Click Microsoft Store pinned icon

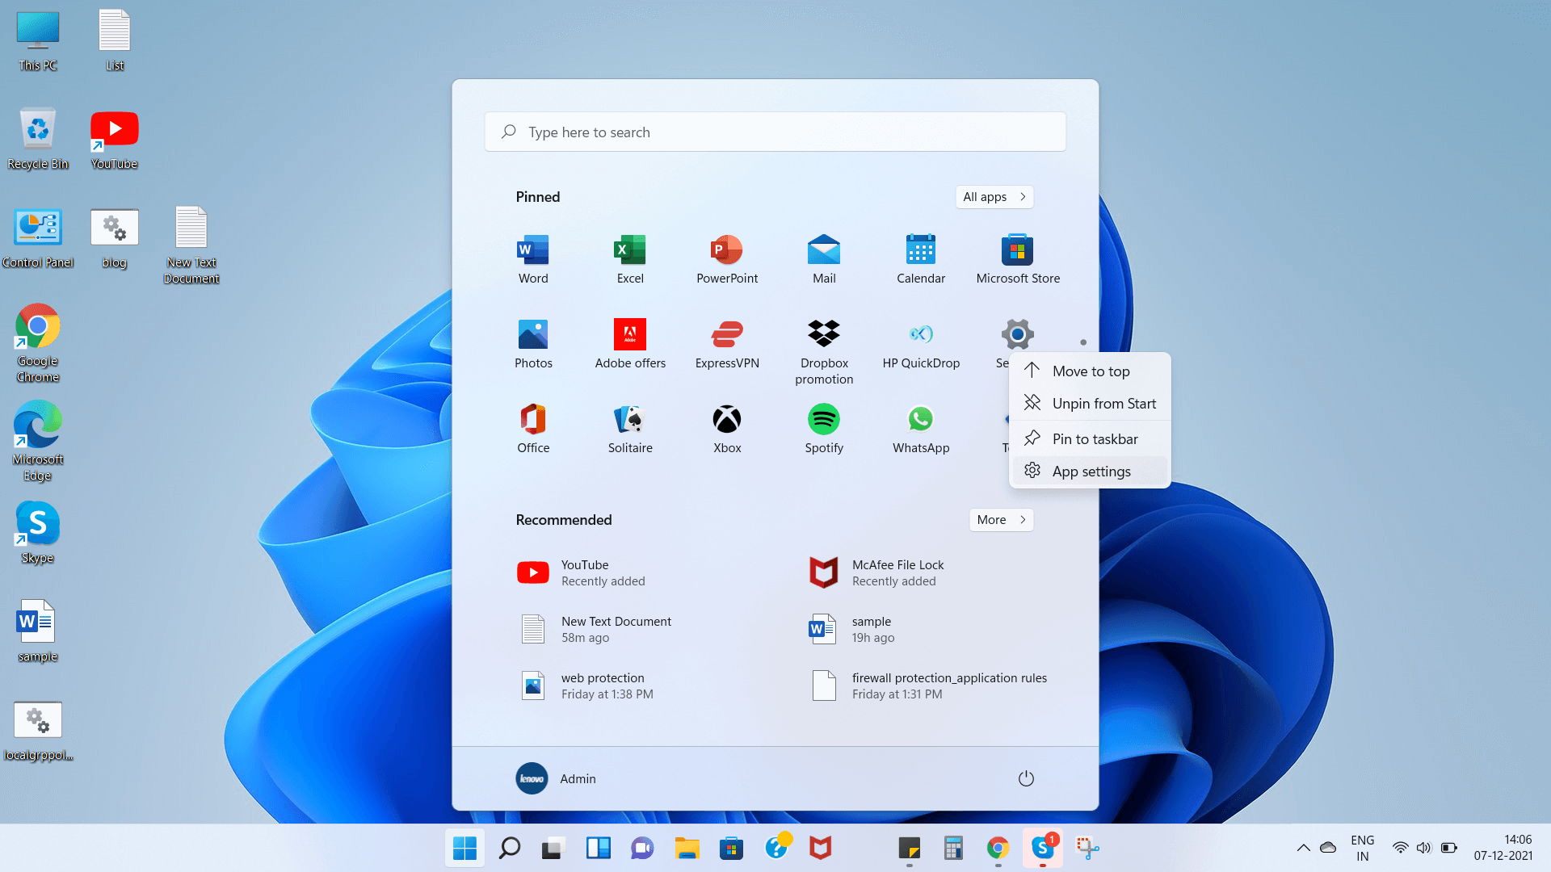pyautogui.click(x=1017, y=258)
